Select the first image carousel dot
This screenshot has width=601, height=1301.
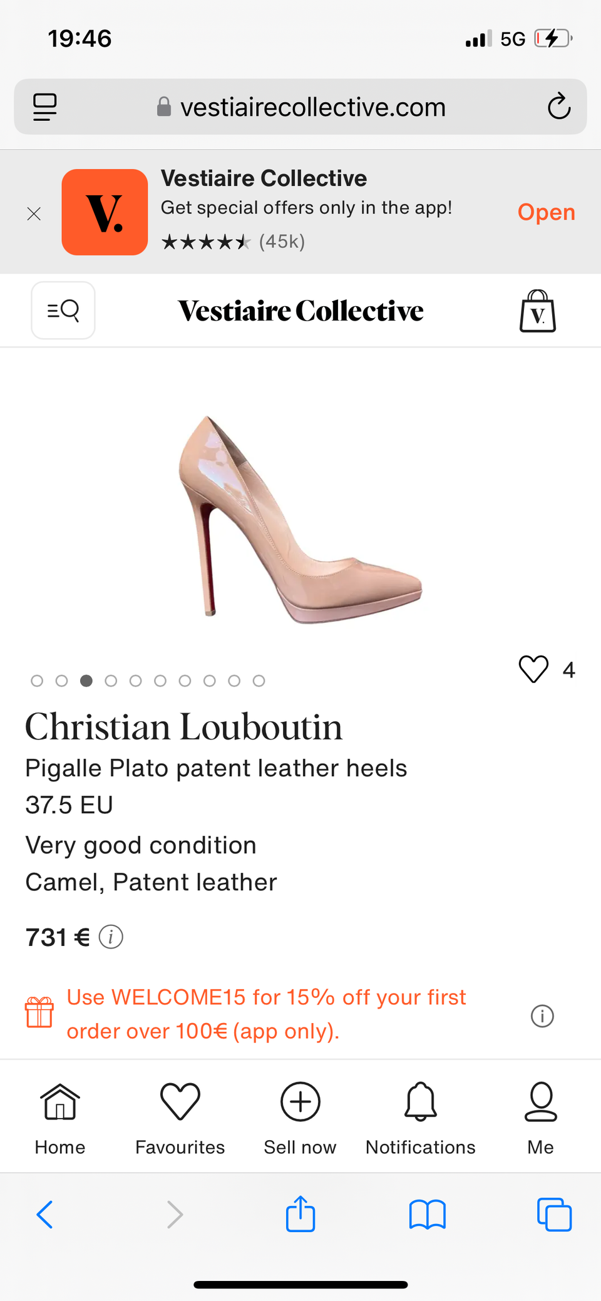click(x=37, y=681)
